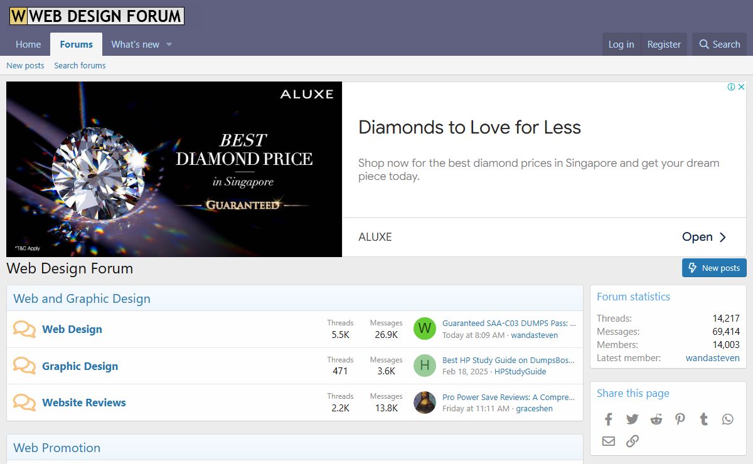The image size is (753, 464).
Task: Click the Website Reviews forum chat-bubble icon
Action: 24,403
